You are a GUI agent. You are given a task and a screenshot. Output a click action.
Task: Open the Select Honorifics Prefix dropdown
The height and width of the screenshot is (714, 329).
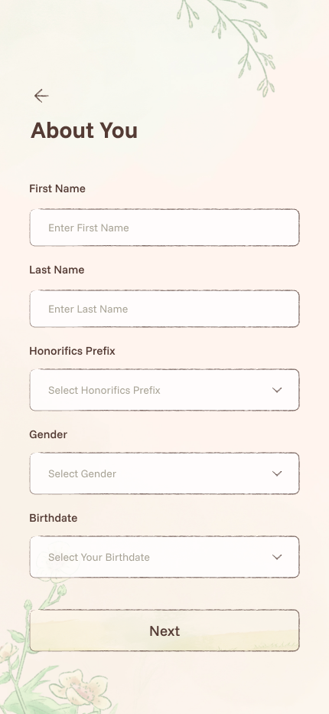tap(164, 390)
